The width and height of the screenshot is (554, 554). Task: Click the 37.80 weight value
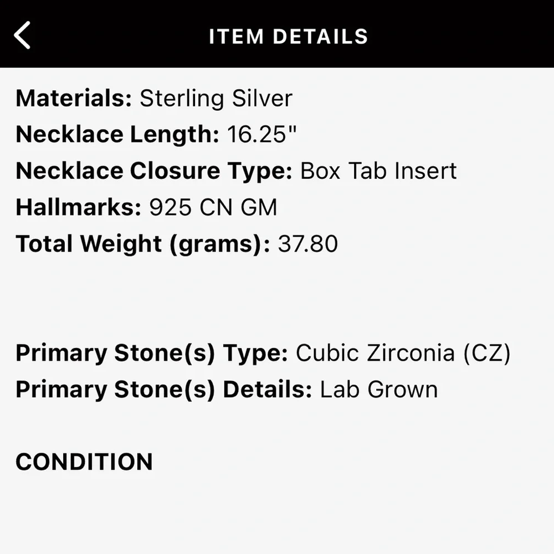coord(307,243)
